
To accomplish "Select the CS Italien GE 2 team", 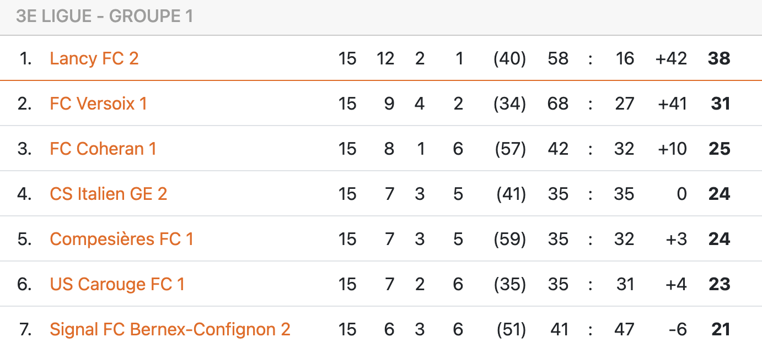I will [x=109, y=194].
